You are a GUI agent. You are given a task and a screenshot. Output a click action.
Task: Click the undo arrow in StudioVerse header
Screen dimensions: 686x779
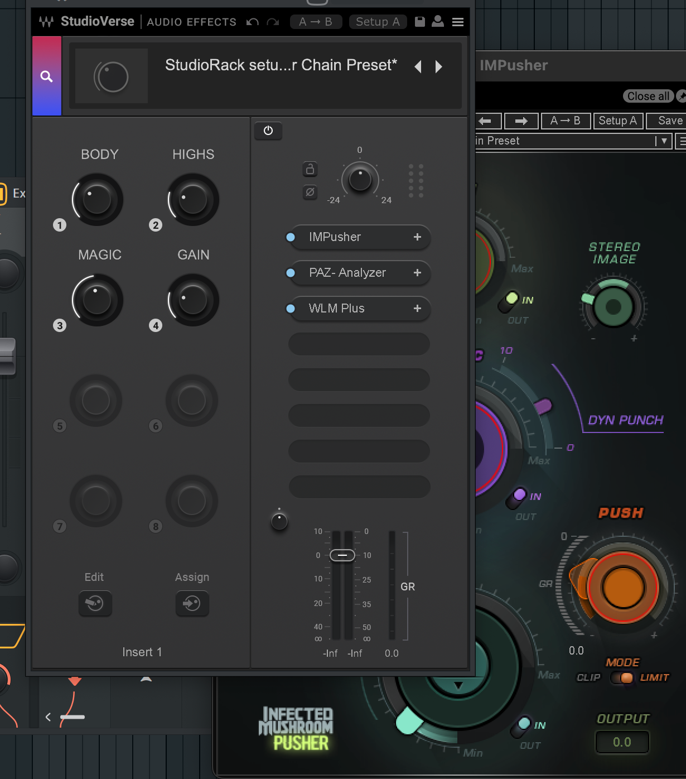(x=253, y=22)
